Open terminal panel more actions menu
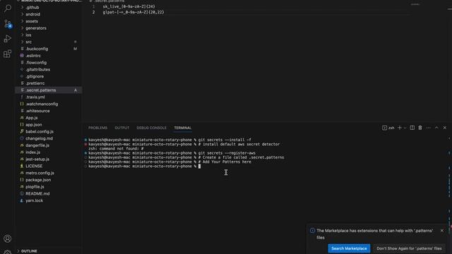Screen dimensions: 452x254 [429, 128]
